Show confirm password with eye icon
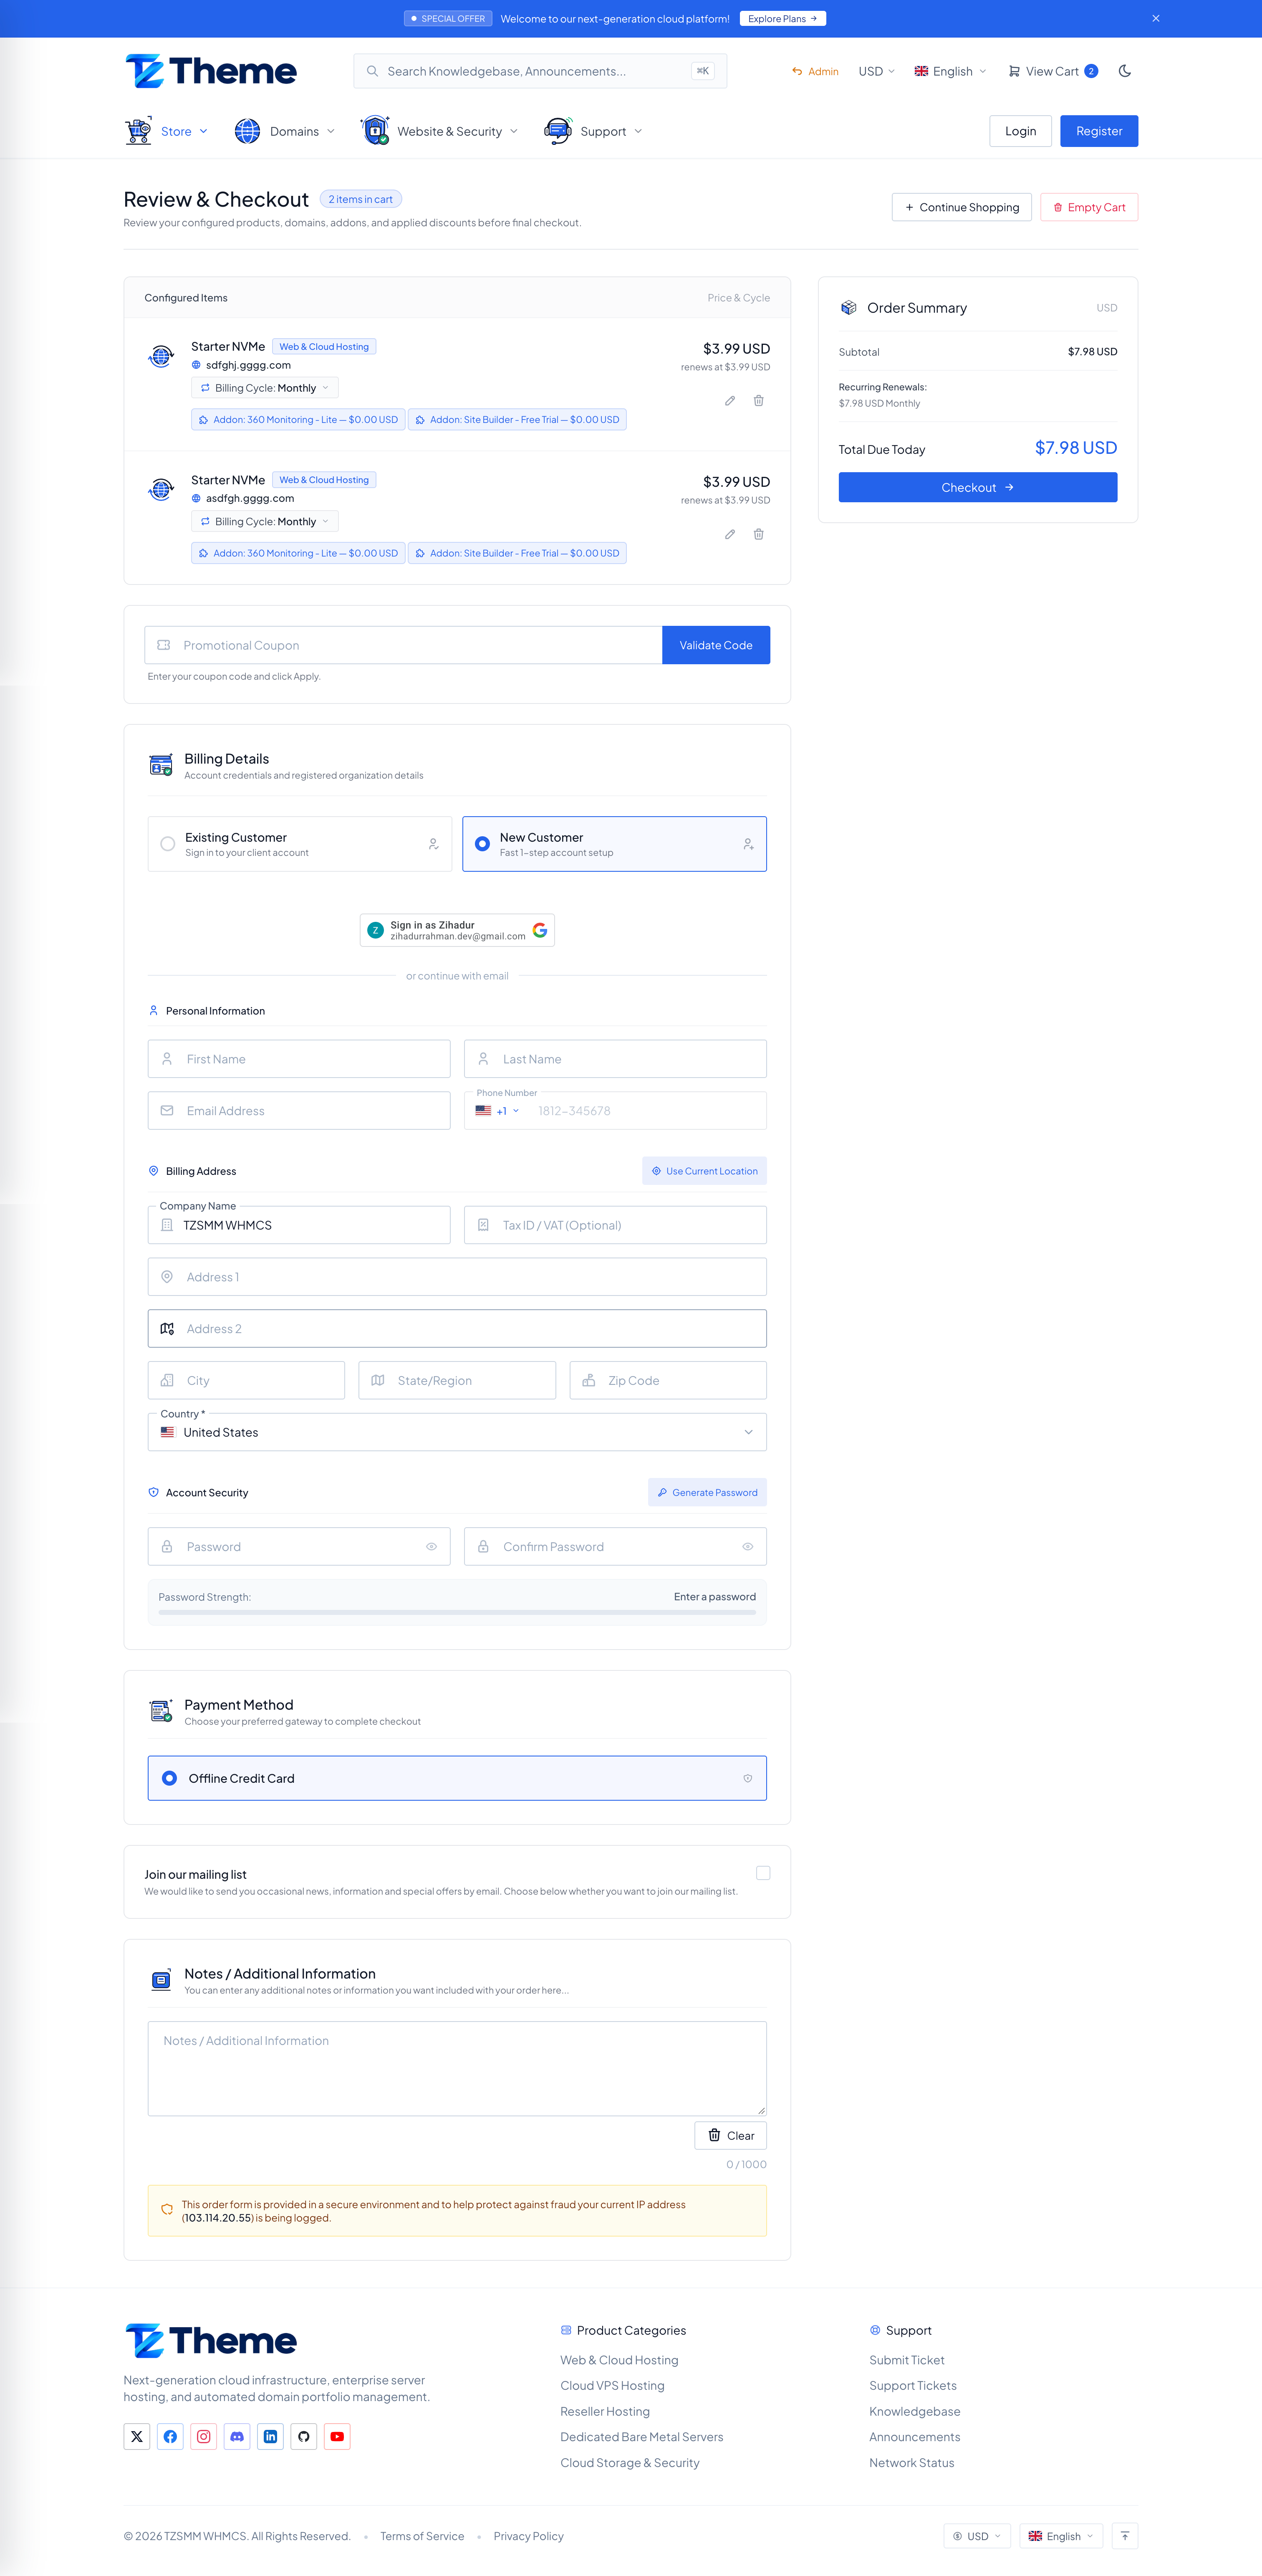Screen dimensions: 1262x2576 pyautogui.click(x=747, y=1546)
